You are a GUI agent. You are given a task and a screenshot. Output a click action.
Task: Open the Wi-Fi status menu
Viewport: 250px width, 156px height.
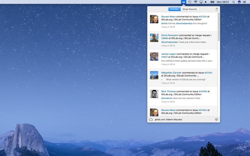click(196, 2)
